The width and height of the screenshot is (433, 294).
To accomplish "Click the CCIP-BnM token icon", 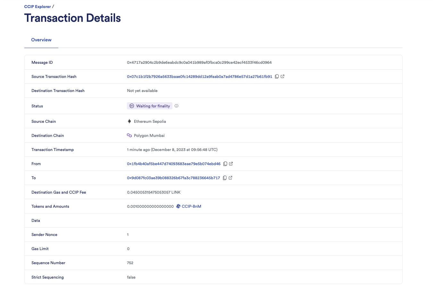I will (x=178, y=206).
